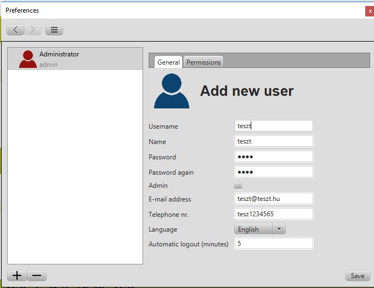This screenshot has height=288, width=374.
Task: Click the Automatic logout minutes field
Action: pyautogui.click(x=274, y=244)
